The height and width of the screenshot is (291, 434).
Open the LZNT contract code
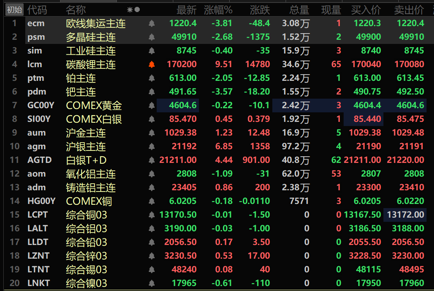[x=37, y=256]
